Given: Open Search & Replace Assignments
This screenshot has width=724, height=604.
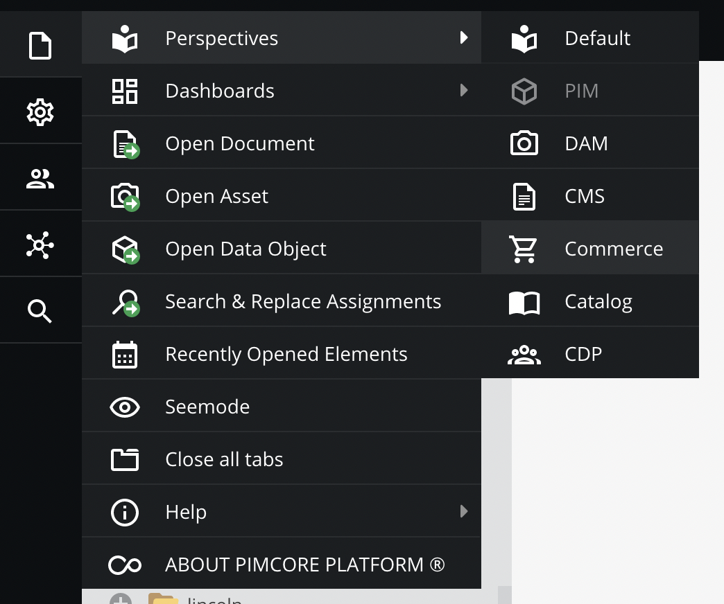Looking at the screenshot, I should [303, 302].
